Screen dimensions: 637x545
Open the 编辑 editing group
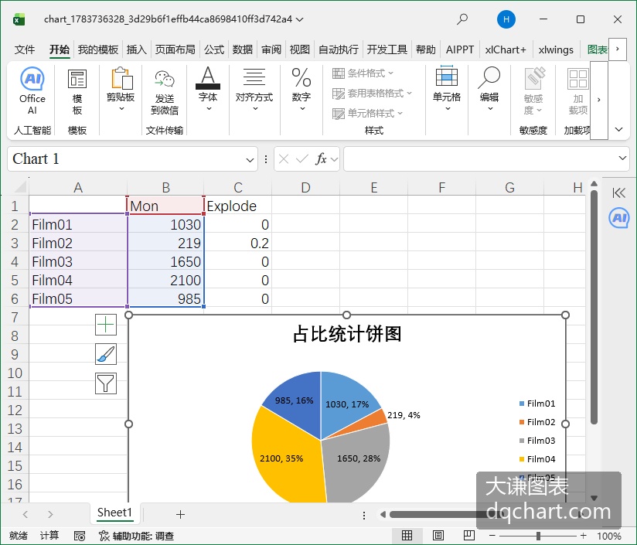click(x=489, y=89)
